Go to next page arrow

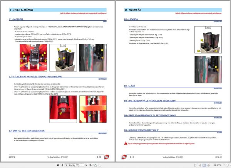point(86,165)
